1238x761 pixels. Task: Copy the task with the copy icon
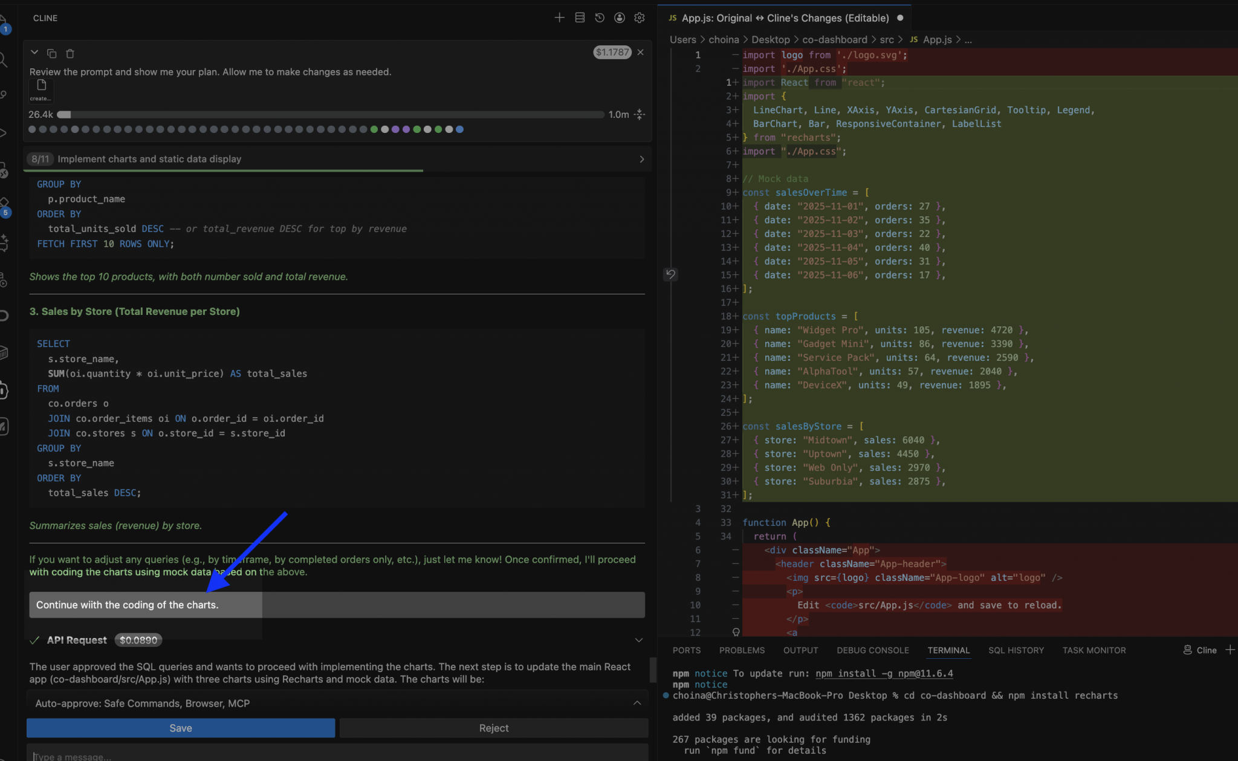(x=52, y=53)
